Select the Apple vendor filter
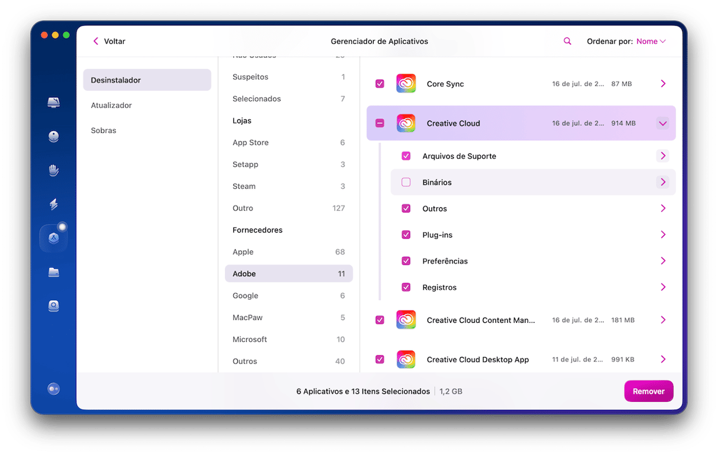This screenshot has width=718, height=455. (289, 251)
